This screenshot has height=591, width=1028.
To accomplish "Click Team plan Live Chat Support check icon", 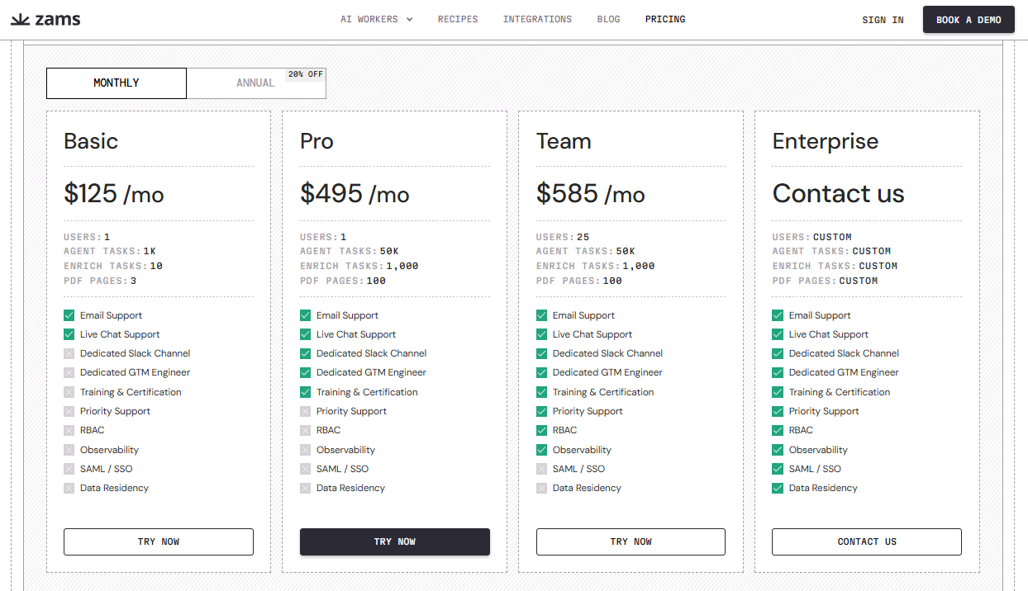I will coord(542,334).
